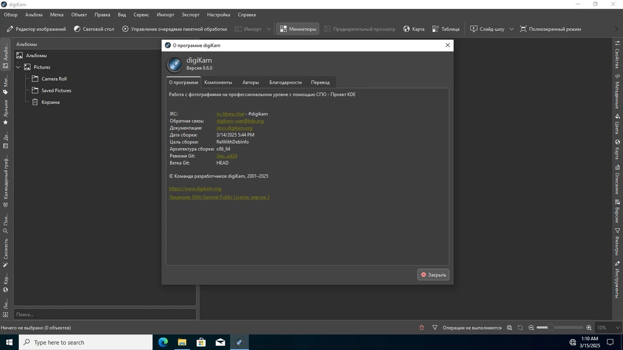Switch to the Карта view in toolbar

point(414,29)
